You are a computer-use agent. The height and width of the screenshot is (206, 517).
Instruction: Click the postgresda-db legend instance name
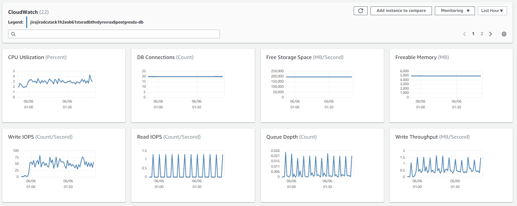(87, 22)
